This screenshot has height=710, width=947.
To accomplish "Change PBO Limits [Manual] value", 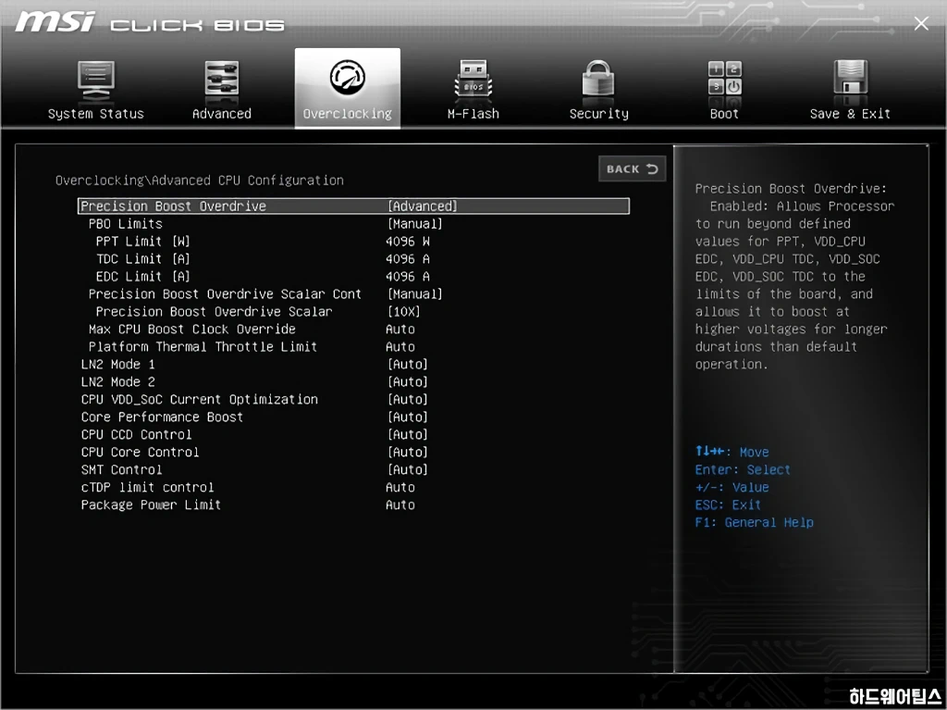I will [415, 224].
